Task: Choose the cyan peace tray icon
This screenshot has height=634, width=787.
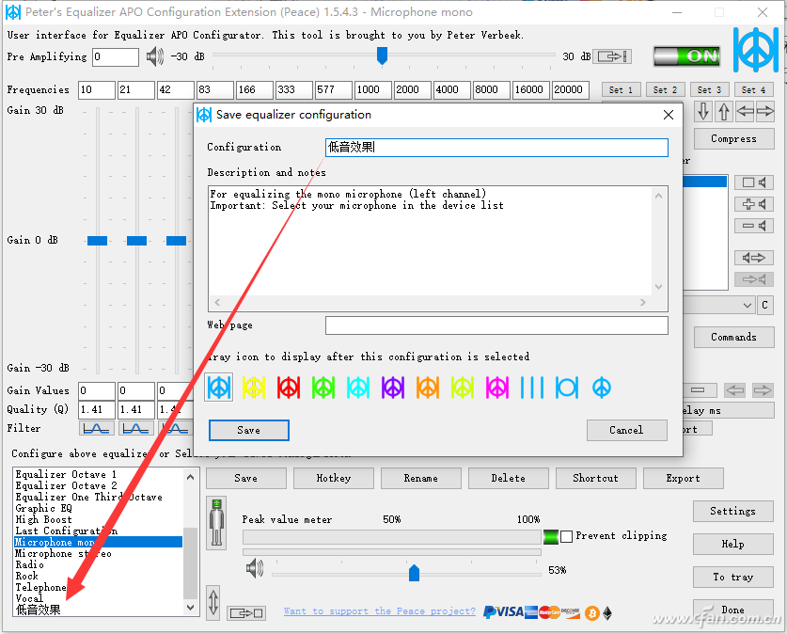Action: pyautogui.click(x=358, y=388)
